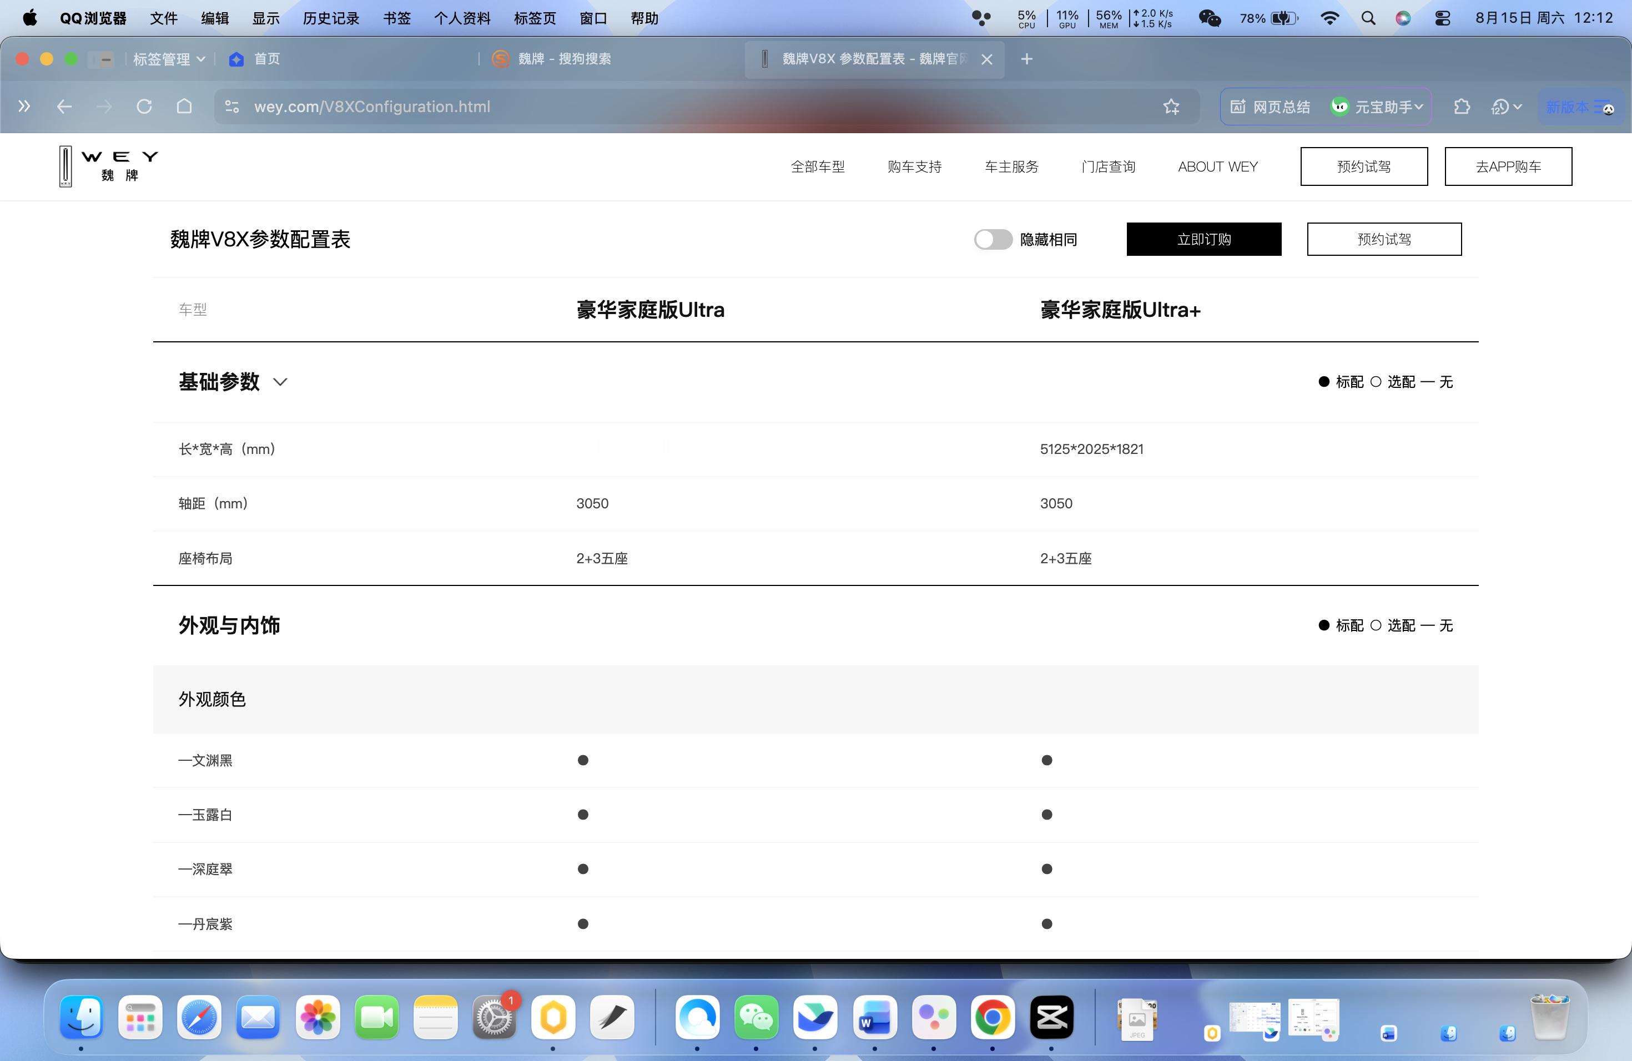Expand the browser sidebar double-chevron icon
1632x1061 pixels.
click(24, 106)
